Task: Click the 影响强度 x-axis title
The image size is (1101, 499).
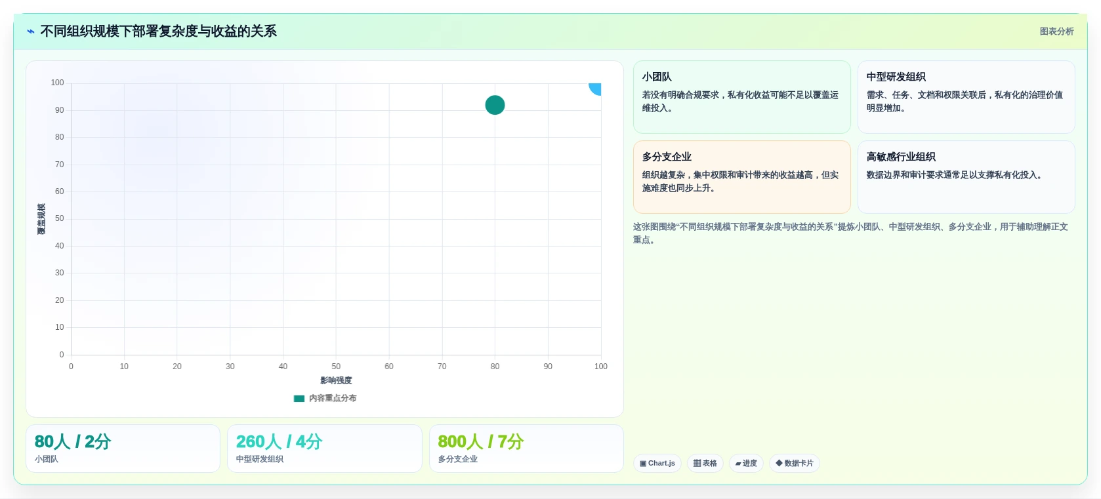Action: point(336,380)
